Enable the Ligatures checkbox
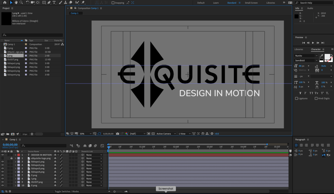The height and width of the screenshot is (194, 334). pos(296,98)
